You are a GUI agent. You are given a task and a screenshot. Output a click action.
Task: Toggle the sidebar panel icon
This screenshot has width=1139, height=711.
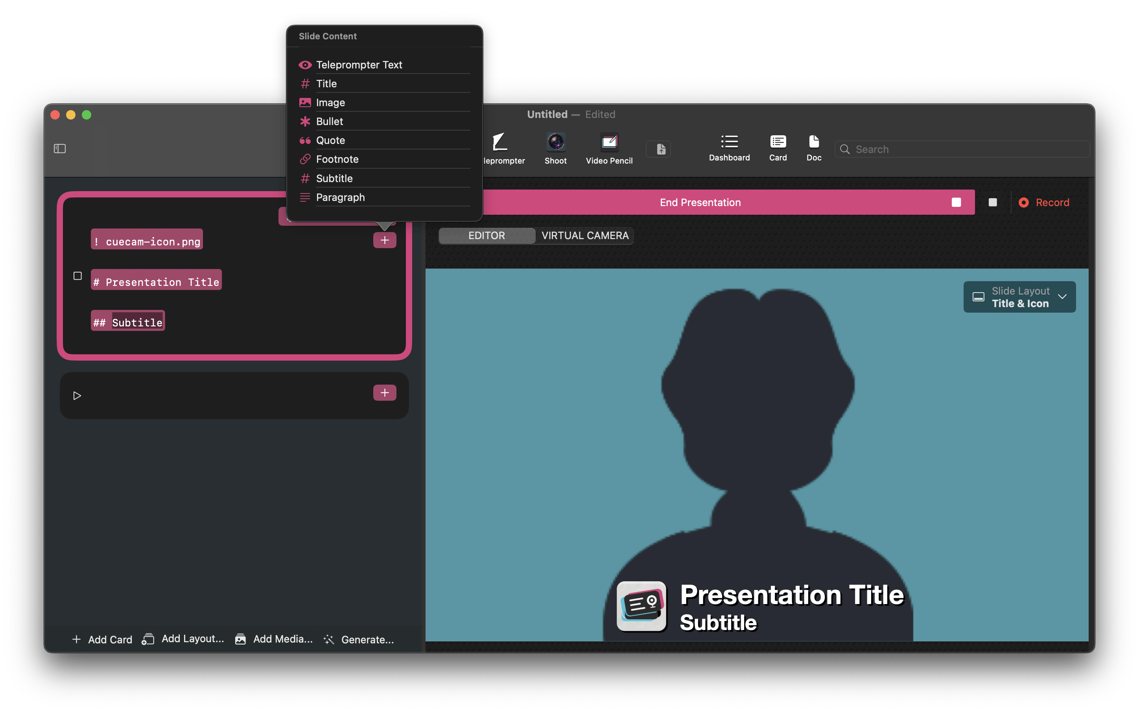[60, 149]
